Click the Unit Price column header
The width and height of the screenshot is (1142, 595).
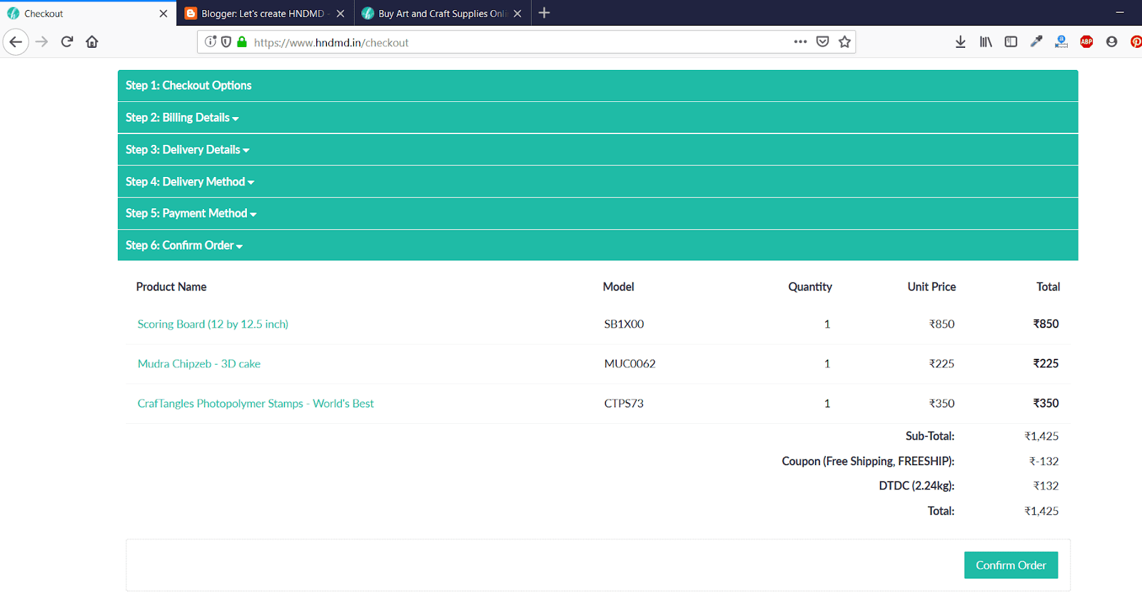pyautogui.click(x=931, y=287)
